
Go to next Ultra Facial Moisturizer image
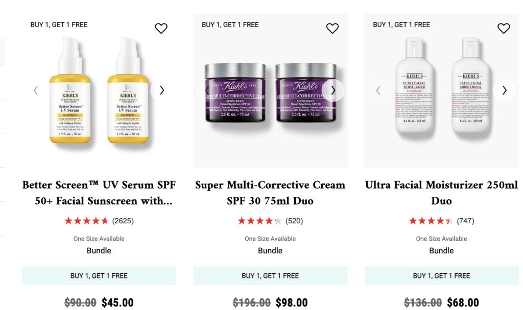pyautogui.click(x=504, y=90)
